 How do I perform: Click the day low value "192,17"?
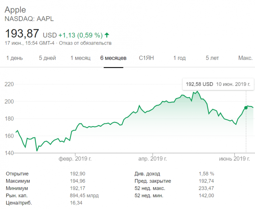point(77,188)
